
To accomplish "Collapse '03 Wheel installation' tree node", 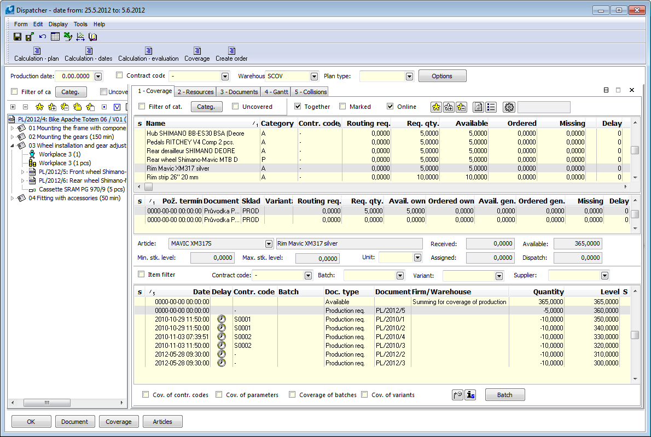I will point(12,145).
